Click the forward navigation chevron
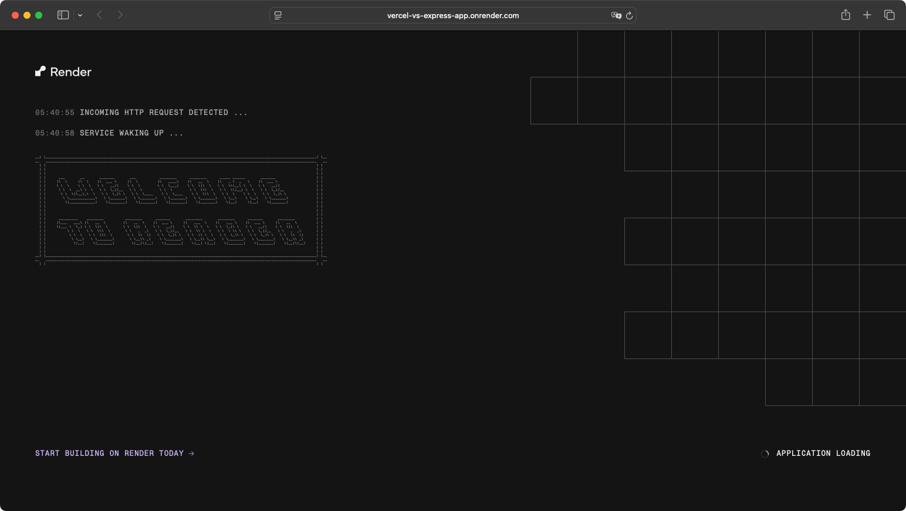 point(120,15)
